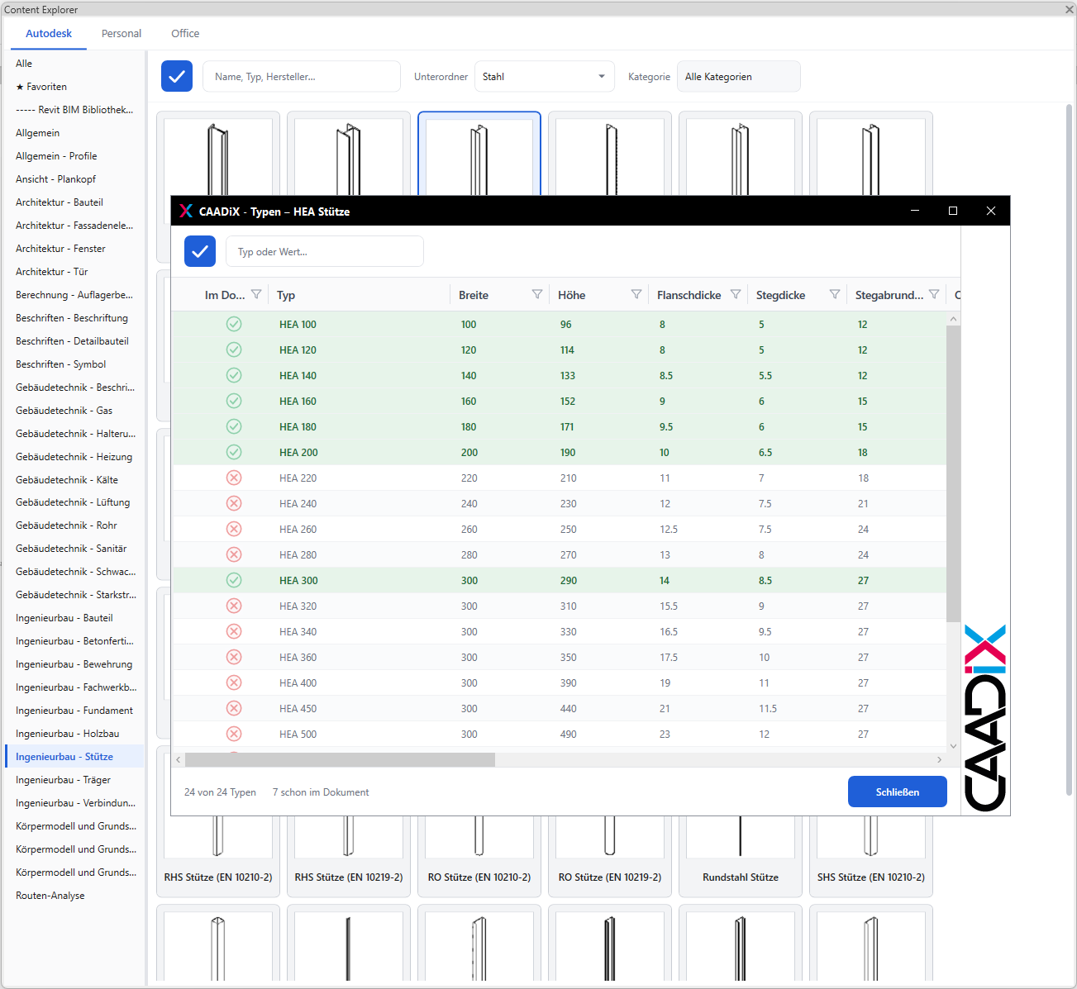The image size is (1077, 989).
Task: Toggle the blue checkbox in Content Explorer toolbar
Action: coord(177,76)
